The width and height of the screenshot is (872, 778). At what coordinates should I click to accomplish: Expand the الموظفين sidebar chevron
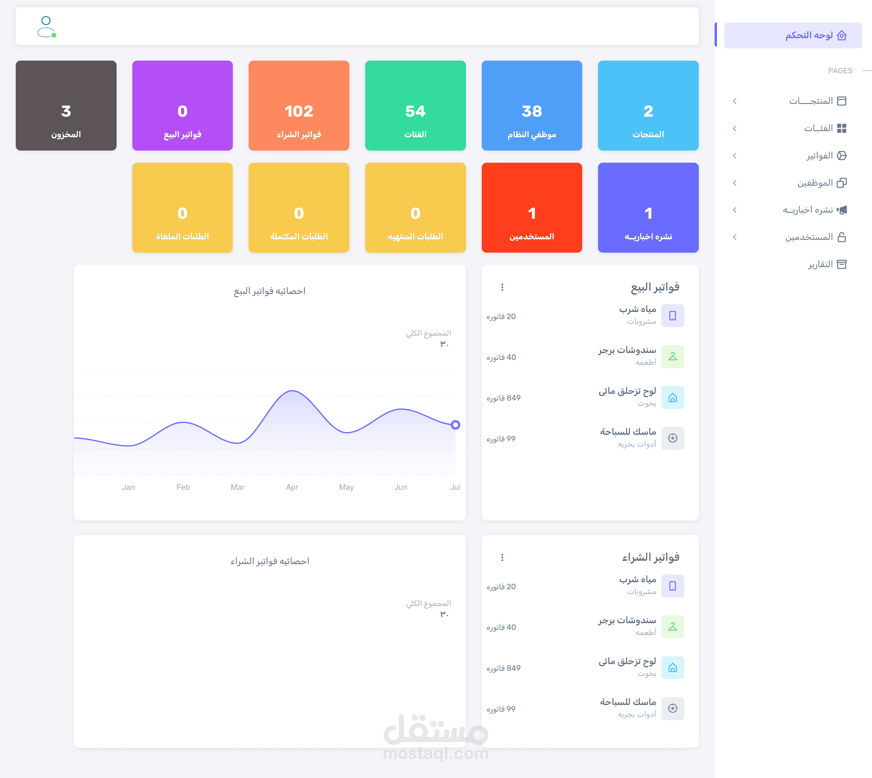(x=735, y=183)
